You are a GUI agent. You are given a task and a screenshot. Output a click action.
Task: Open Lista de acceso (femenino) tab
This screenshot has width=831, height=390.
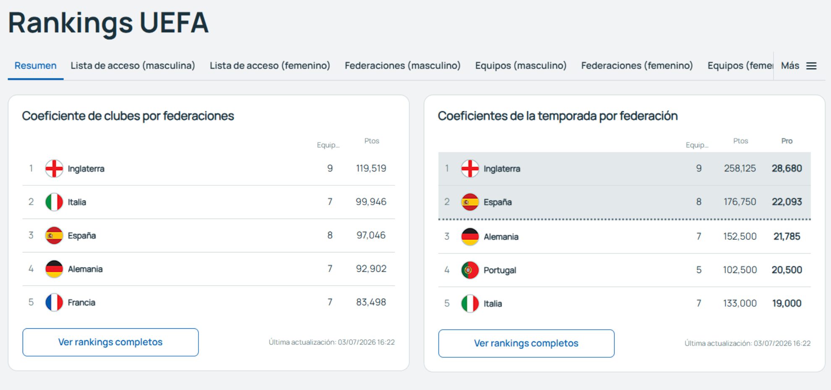[x=270, y=65]
